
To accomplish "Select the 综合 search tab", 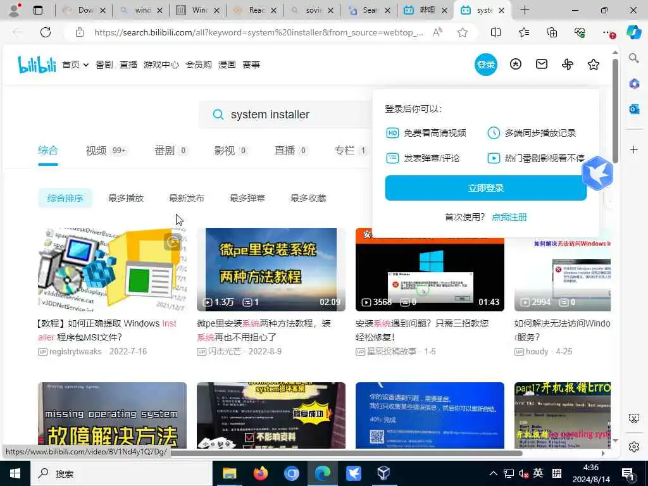I will pos(48,151).
